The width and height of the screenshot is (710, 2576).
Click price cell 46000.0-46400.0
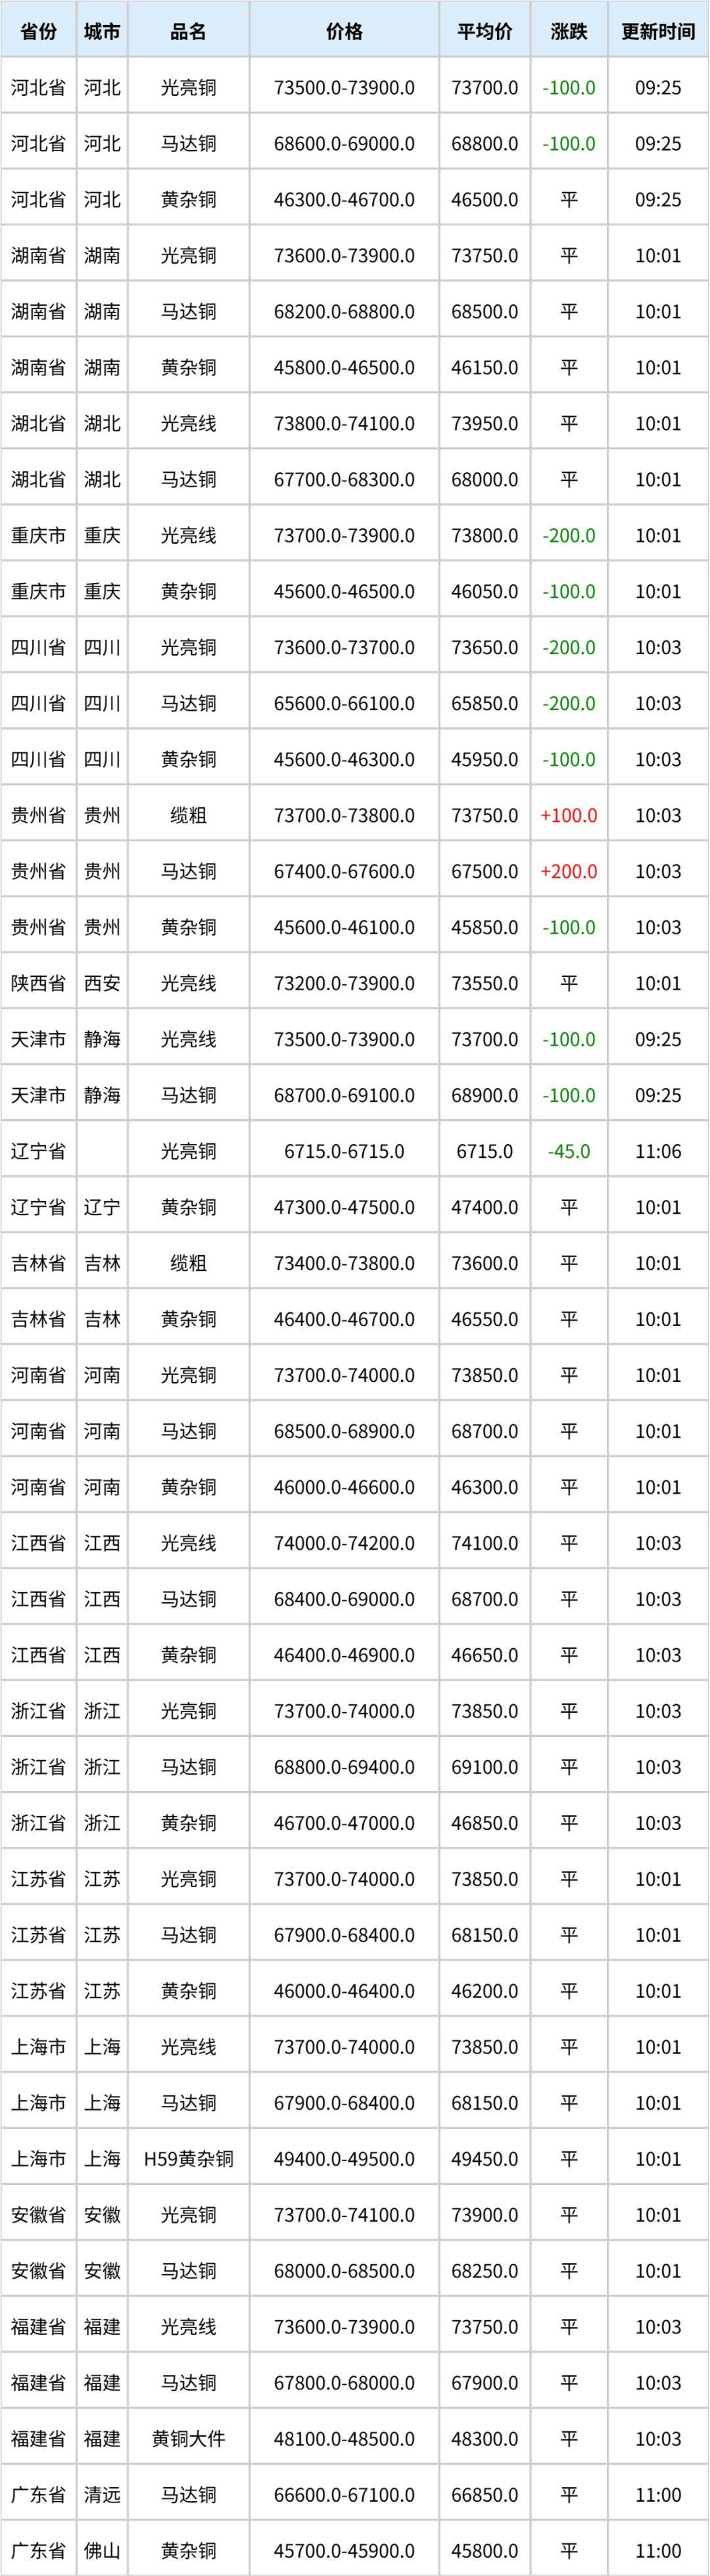click(x=344, y=1992)
